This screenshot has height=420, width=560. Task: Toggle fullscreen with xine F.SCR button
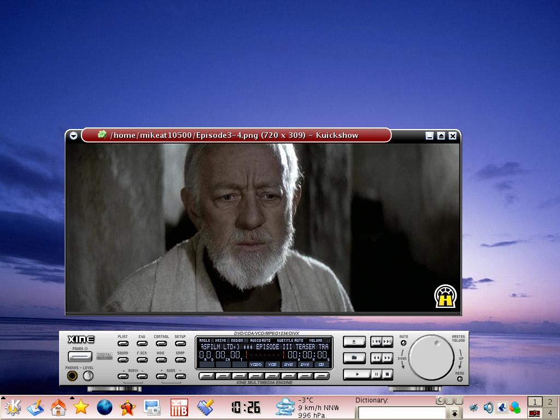point(142,360)
